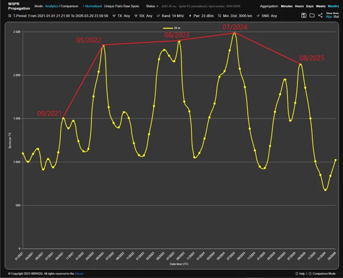Image resolution: width=343 pixels, height=278 pixels.
Task: Click the Spot number readout in the status line
Action: click(224, 6)
